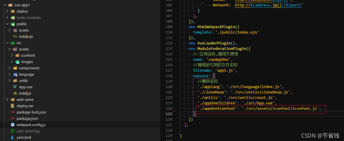
Task: Expand the images folder chevron
Action: point(12,62)
